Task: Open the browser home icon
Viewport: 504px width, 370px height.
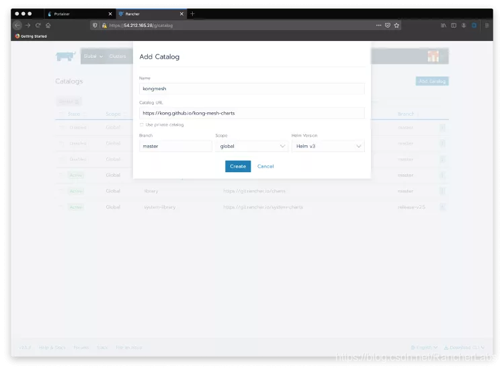Action: tap(48, 25)
